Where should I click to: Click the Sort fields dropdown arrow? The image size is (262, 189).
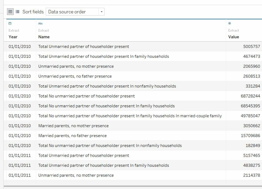click(102, 12)
